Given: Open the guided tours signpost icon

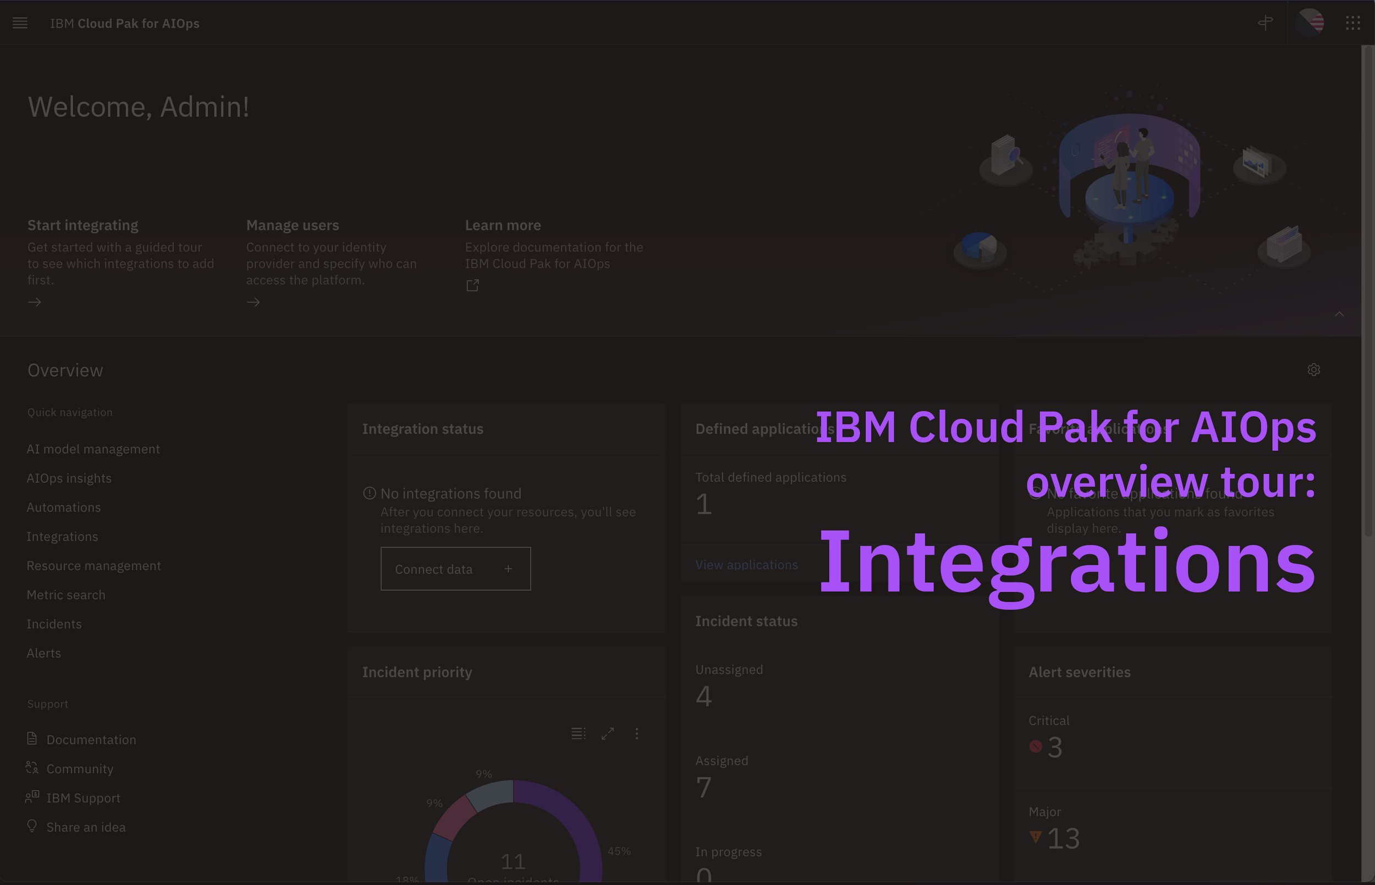Looking at the screenshot, I should pyautogui.click(x=1265, y=23).
